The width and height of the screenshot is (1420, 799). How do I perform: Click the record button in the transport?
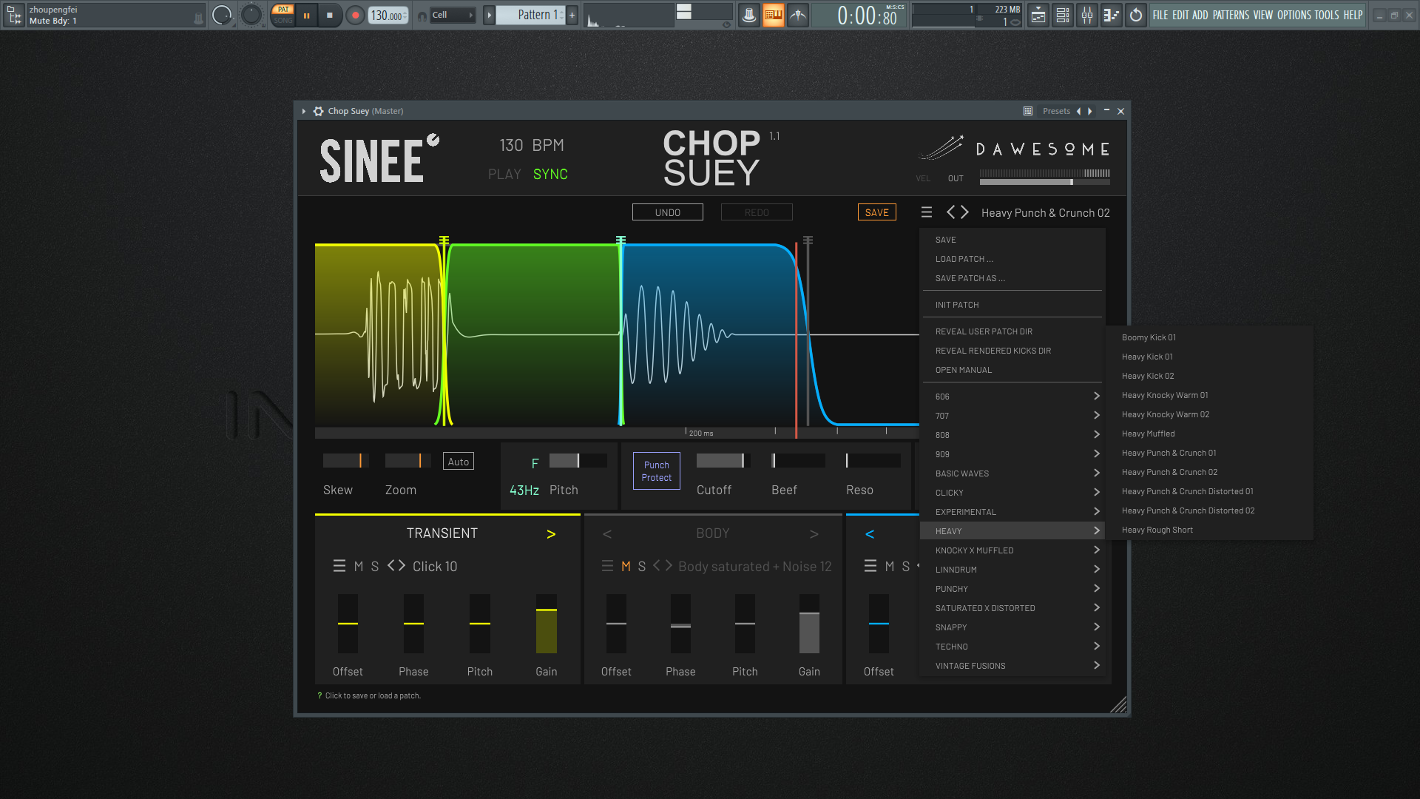point(356,15)
